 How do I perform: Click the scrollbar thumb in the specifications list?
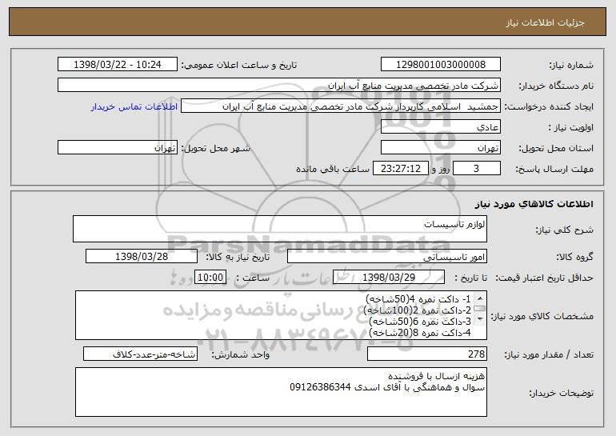pos(480,309)
